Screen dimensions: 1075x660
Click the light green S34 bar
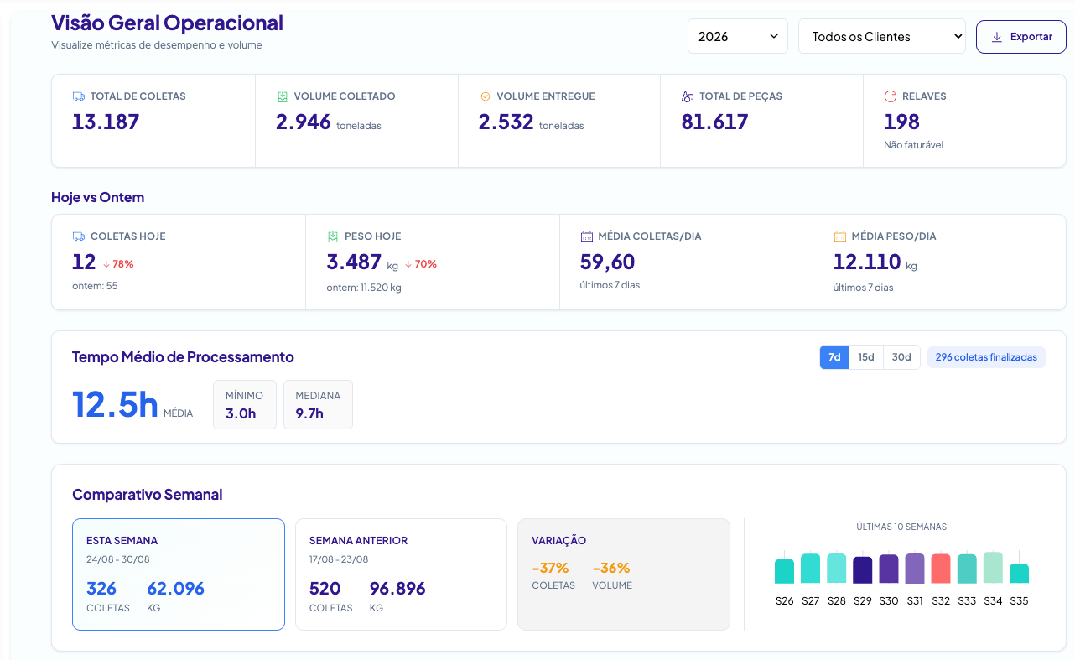pyautogui.click(x=993, y=568)
